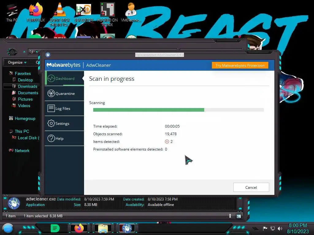Switch Explorer to details view icon
The width and height of the screenshot is (314, 235).
tap(230, 216)
